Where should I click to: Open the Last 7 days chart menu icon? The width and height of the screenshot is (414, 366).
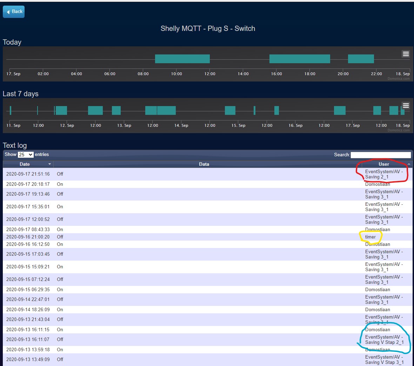[406, 106]
